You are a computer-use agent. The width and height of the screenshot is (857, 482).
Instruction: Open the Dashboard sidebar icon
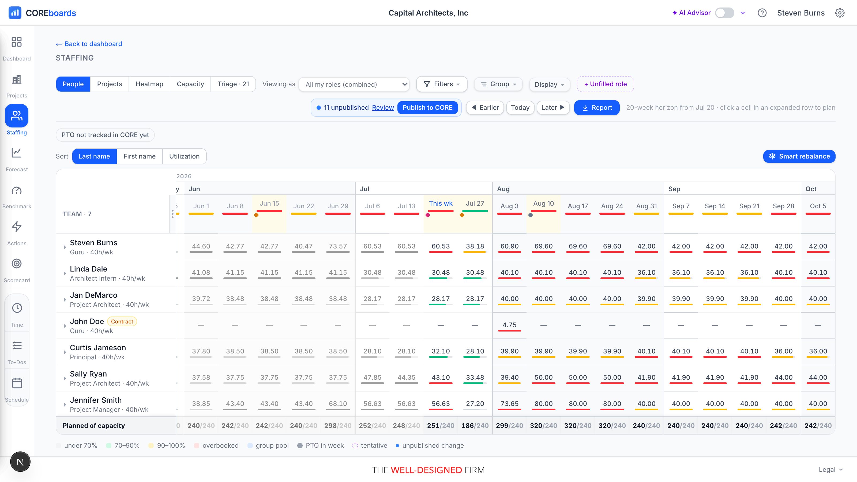click(17, 42)
